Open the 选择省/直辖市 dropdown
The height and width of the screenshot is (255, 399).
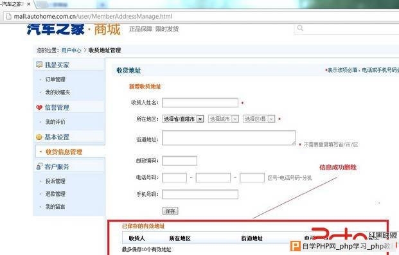[183, 119]
